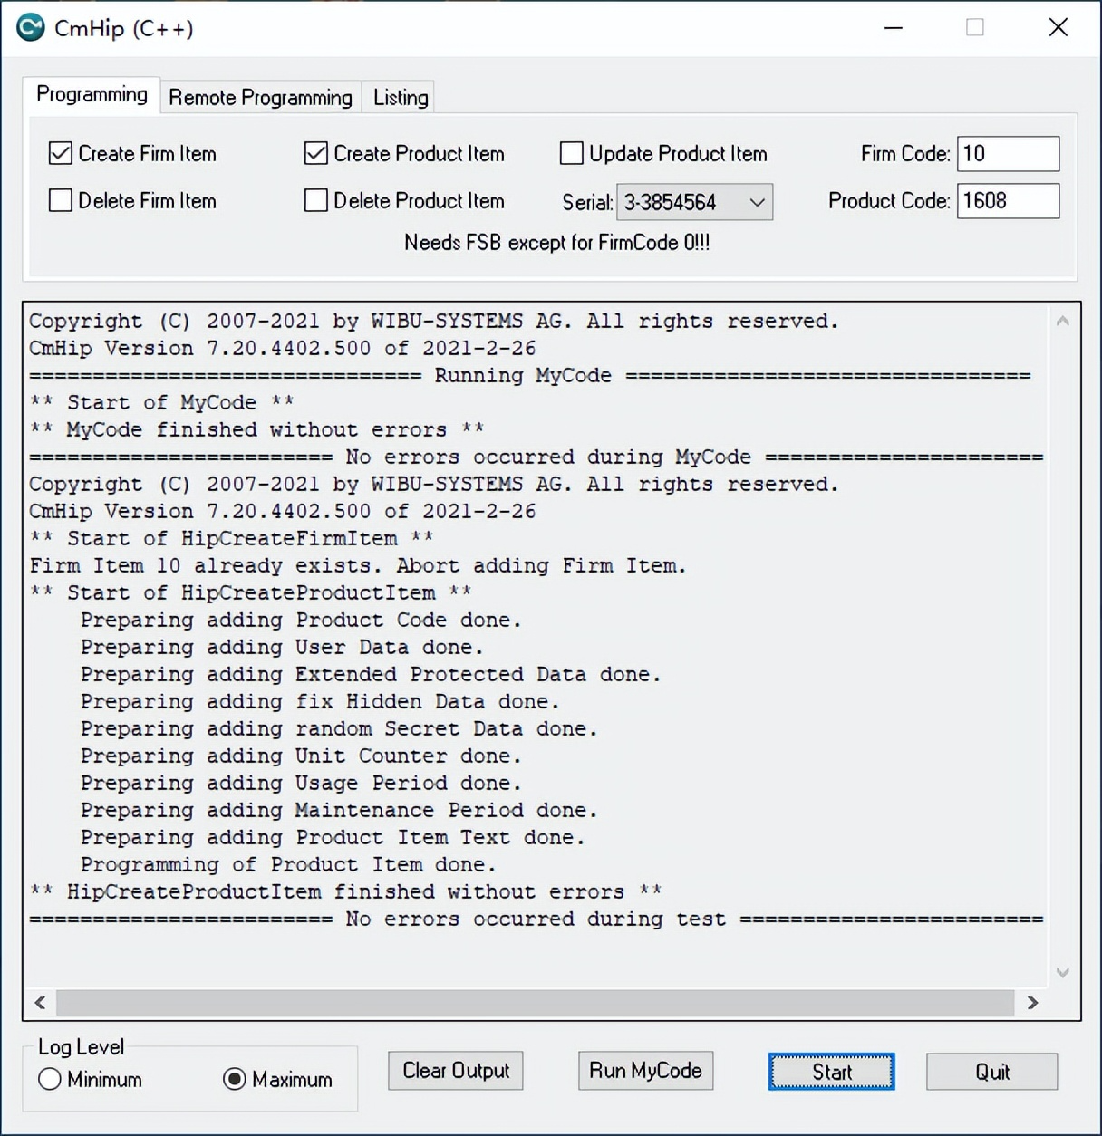Switch to the Programming tab
Viewport: 1102px width, 1136px height.
92,94
